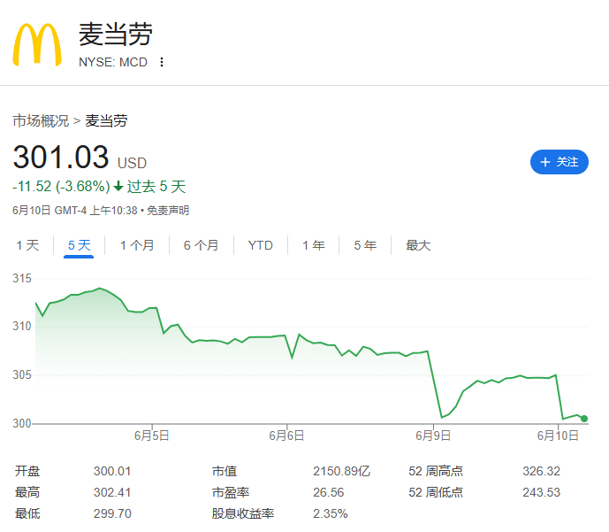Click the 305 y-axis label
609x532 pixels.
click(22, 375)
